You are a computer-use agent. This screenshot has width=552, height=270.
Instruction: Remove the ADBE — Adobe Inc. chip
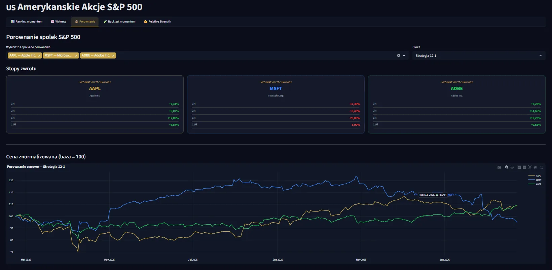tap(113, 55)
